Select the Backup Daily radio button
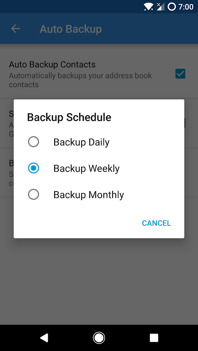Viewport: 198px width, 351px height. [33, 142]
